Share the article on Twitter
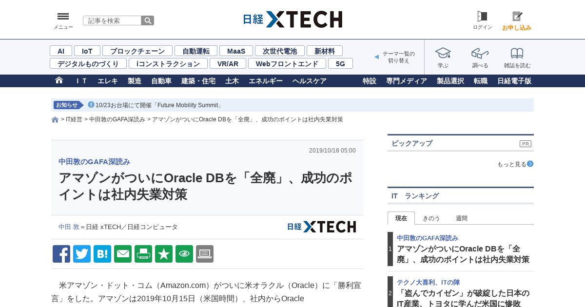The width and height of the screenshot is (585, 307). click(82, 254)
